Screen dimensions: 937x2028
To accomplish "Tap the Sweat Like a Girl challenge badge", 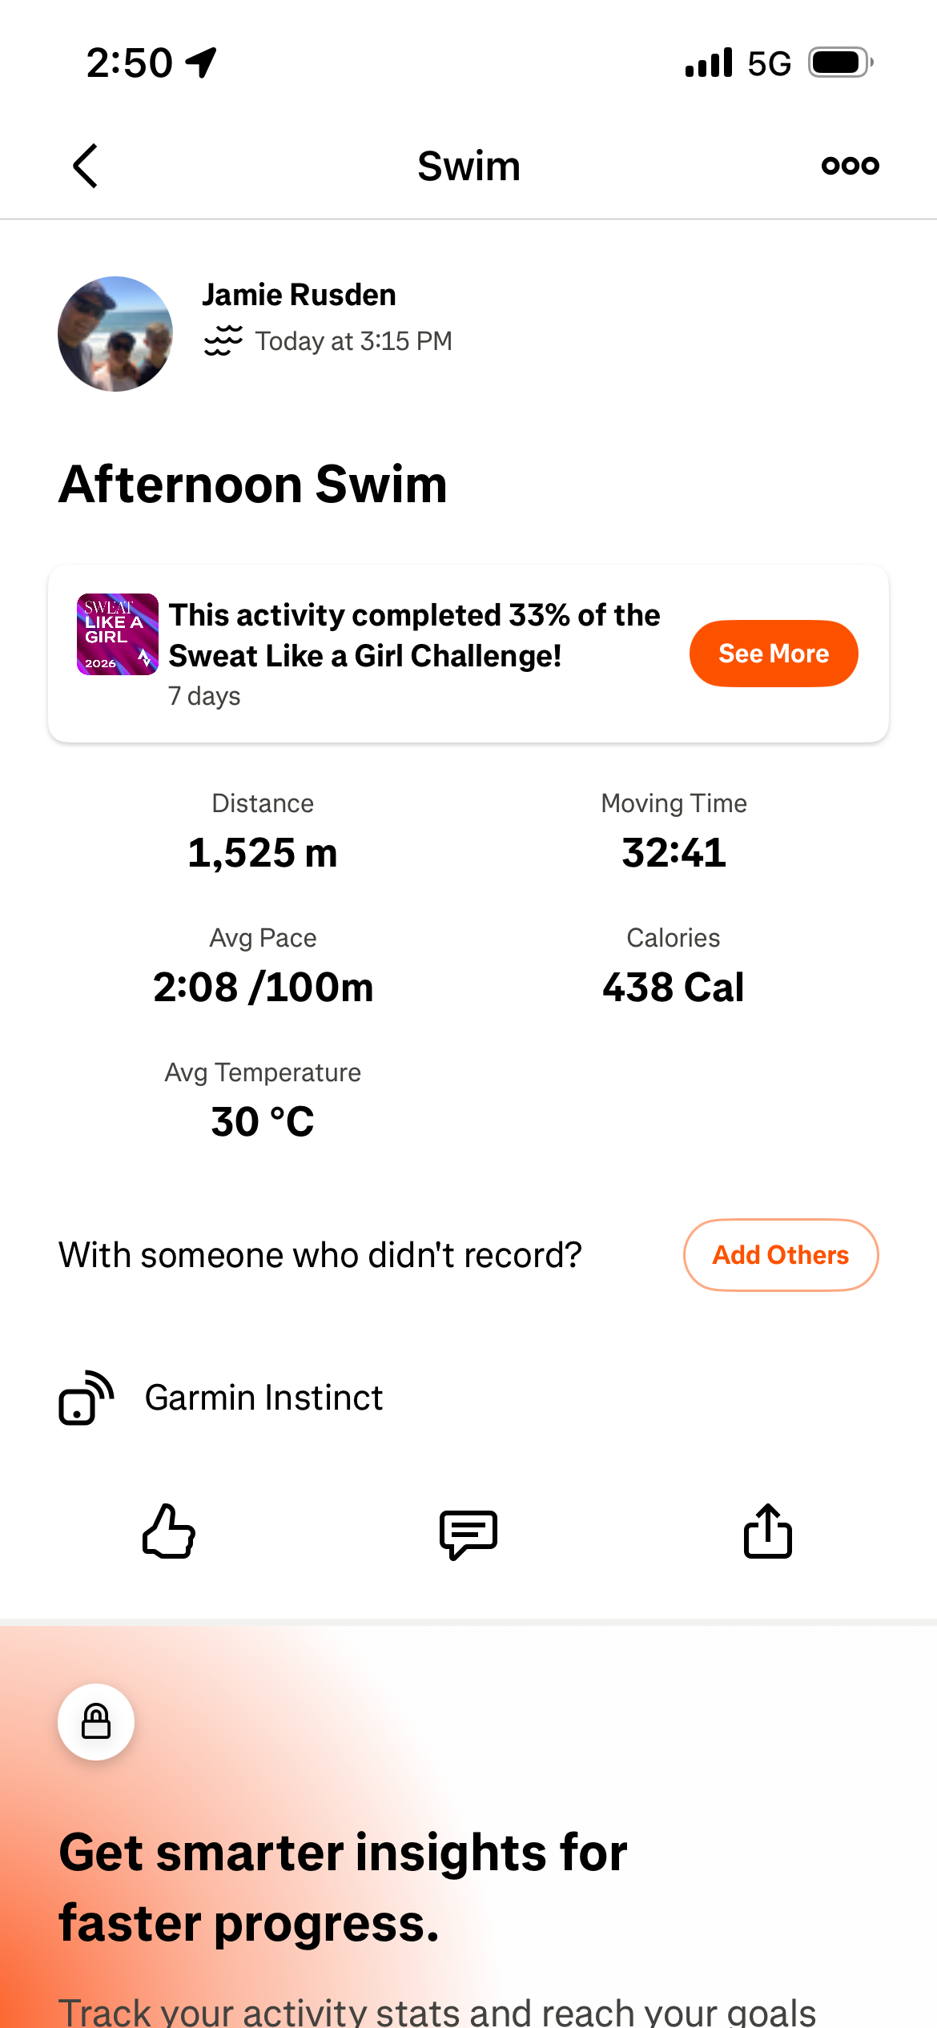I will [117, 634].
